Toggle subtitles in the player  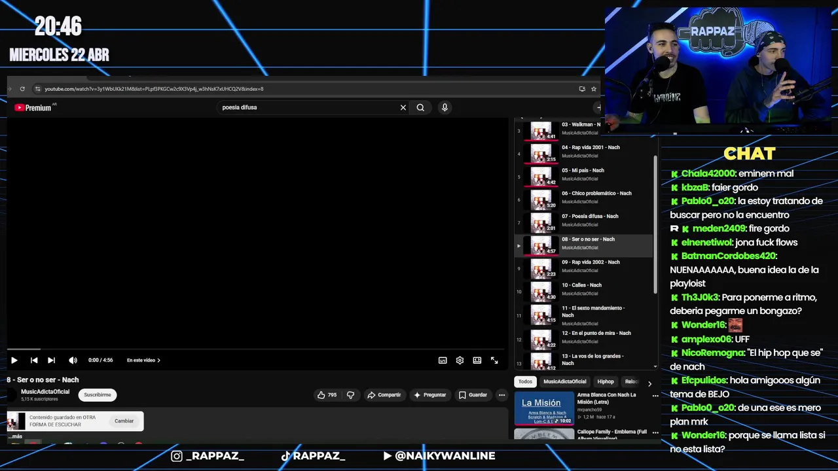coord(443,360)
